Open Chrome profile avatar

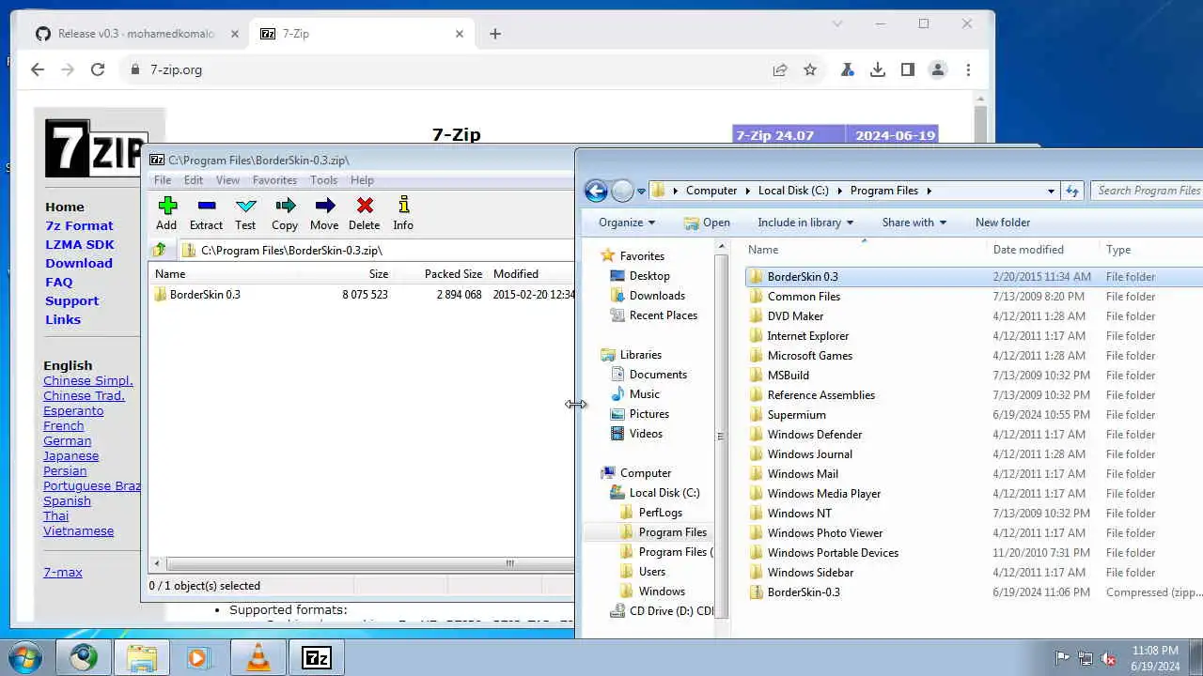coord(938,69)
